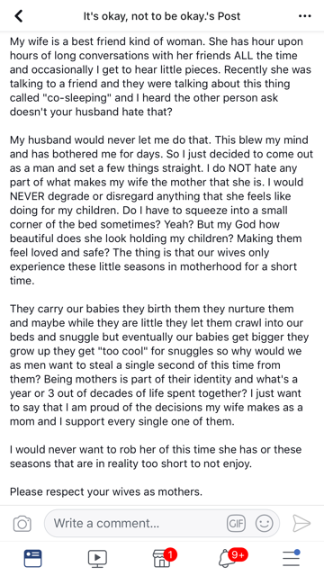The width and height of the screenshot is (324, 576).
Task: Tap the red "9+" notifications badge
Action: click(238, 554)
